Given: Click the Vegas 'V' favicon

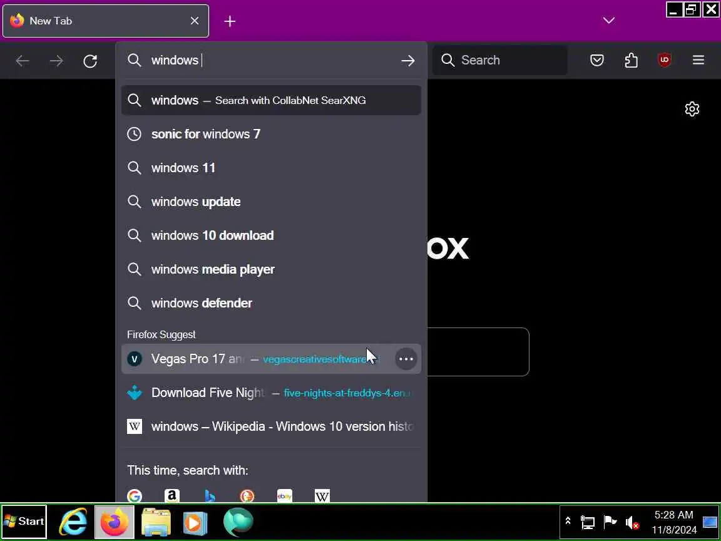Looking at the screenshot, I should click(x=135, y=359).
